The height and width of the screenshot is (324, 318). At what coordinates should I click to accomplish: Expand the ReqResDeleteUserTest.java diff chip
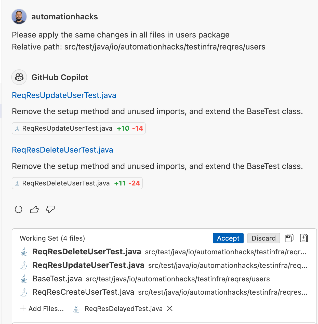coord(77,183)
